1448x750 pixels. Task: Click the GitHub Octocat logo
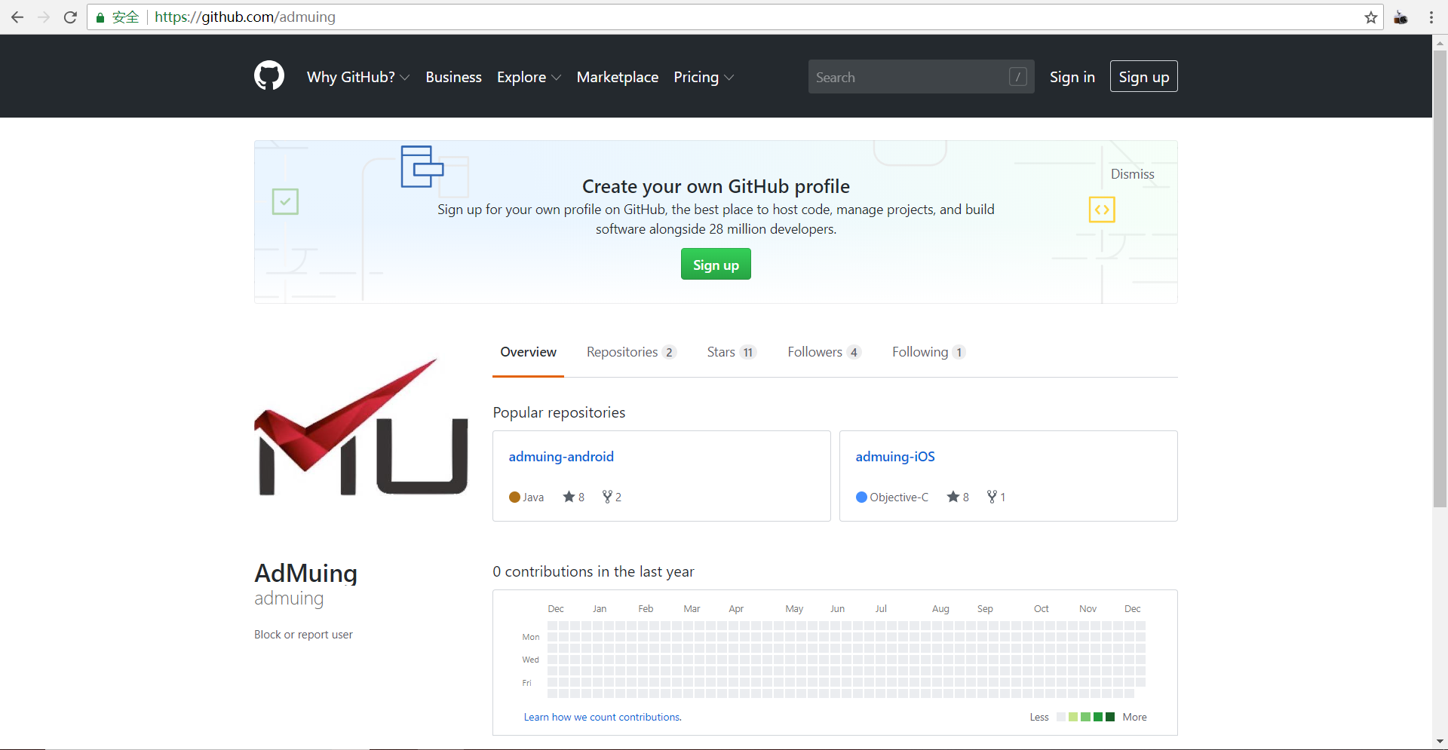point(269,76)
